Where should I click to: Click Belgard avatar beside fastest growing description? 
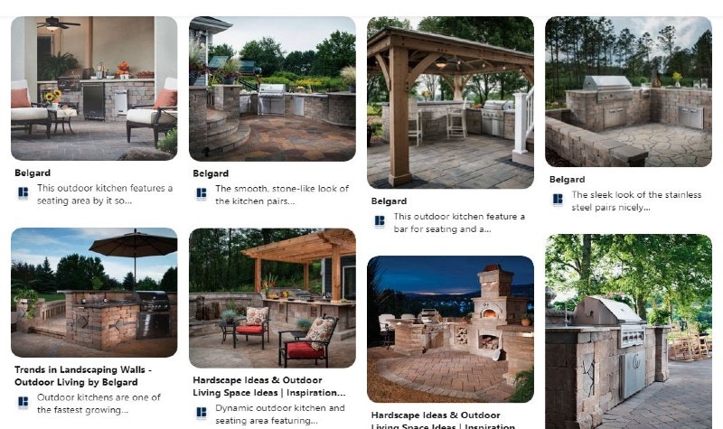coord(23,402)
